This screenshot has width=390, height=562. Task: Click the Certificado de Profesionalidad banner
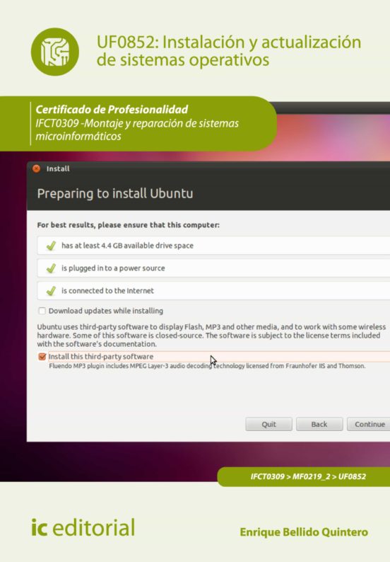coord(138,123)
